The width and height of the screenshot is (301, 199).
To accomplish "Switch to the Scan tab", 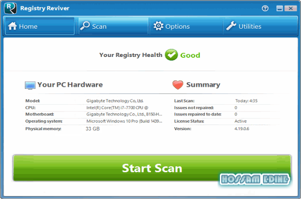I will click(x=113, y=26).
